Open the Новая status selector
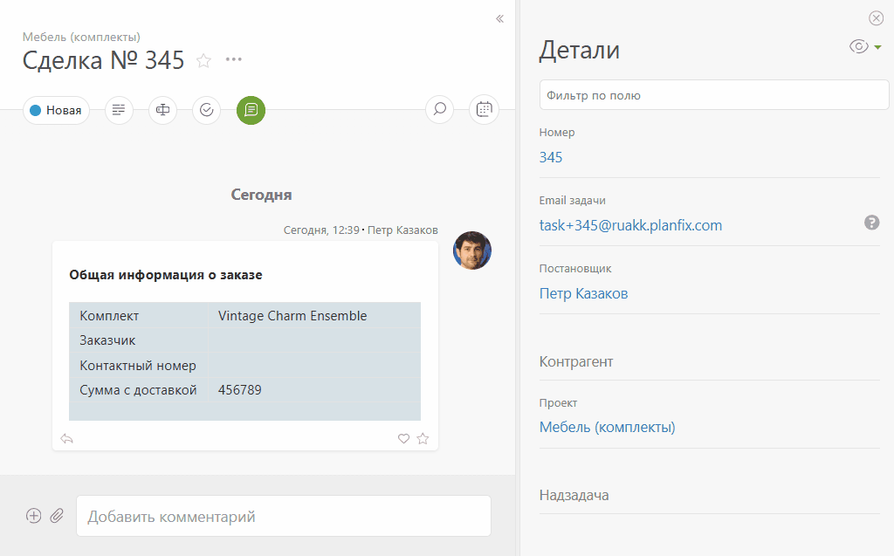The height and width of the screenshot is (556, 894). [56, 110]
